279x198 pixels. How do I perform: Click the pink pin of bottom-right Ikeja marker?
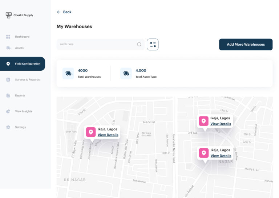(x=204, y=153)
